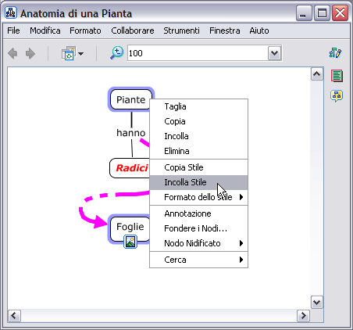
Task: Click the zoom magnifier icon
Action: [116, 53]
